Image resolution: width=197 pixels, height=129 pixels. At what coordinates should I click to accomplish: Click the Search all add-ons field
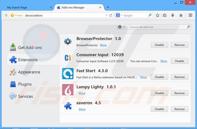coord(160,27)
